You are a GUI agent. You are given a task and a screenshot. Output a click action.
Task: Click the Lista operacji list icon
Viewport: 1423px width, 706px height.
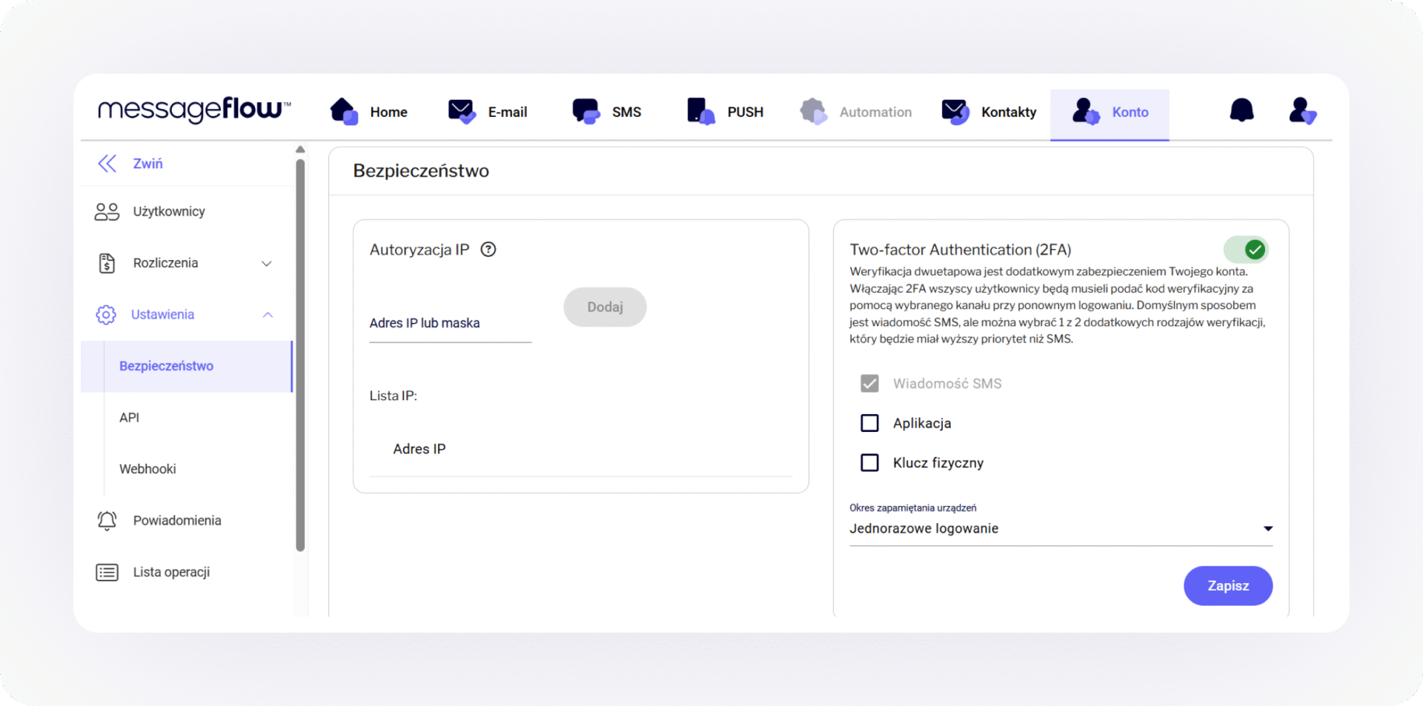pos(107,573)
